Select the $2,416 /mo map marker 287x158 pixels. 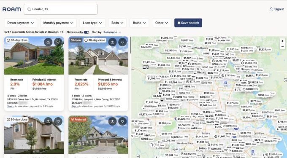tap(149, 62)
